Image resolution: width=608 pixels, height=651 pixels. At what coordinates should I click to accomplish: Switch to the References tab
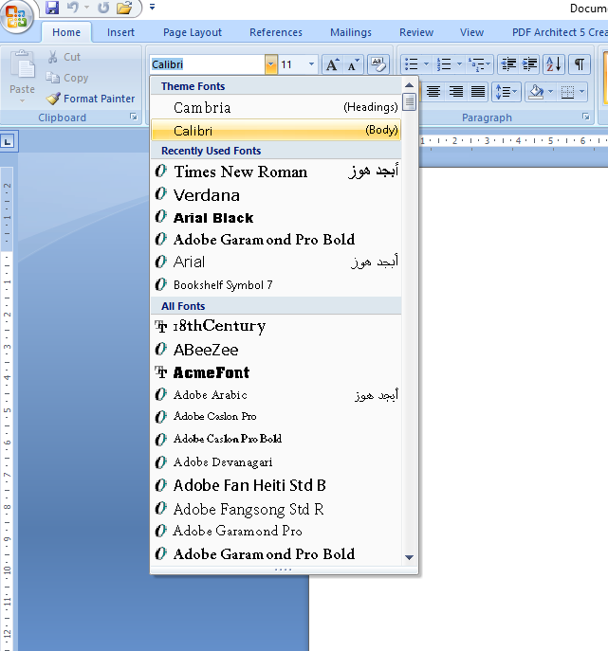(x=275, y=32)
